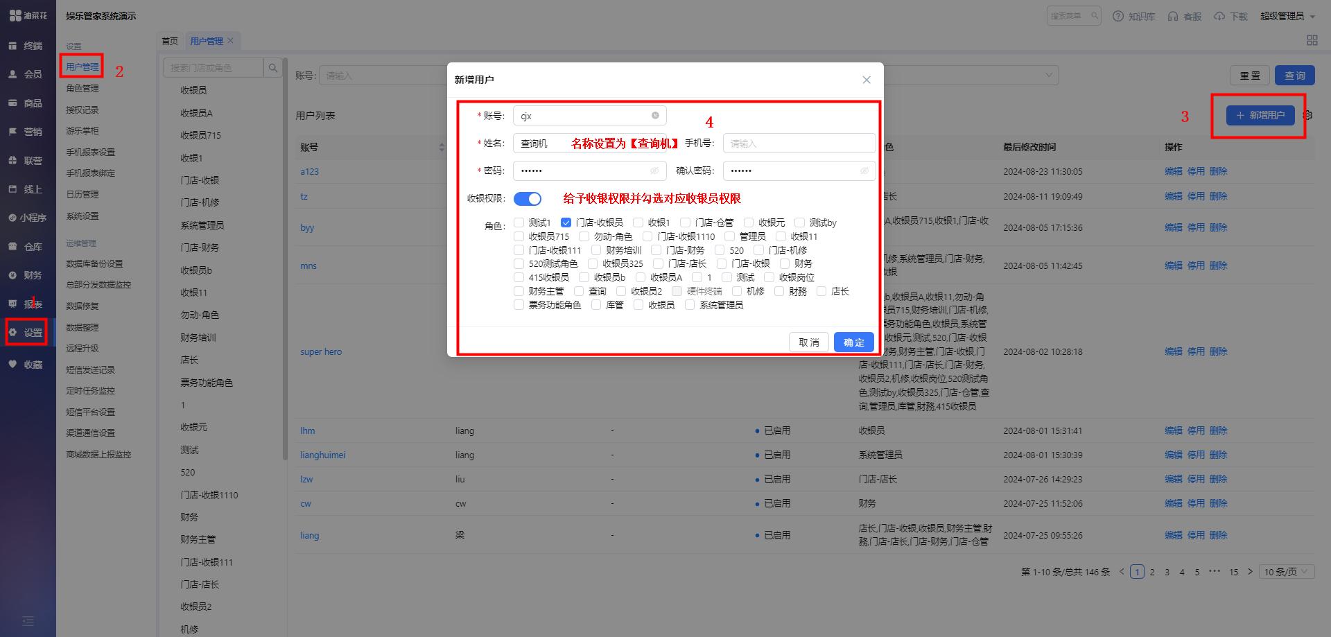Open the 超级管理员 account dropdown

[x=1287, y=16]
